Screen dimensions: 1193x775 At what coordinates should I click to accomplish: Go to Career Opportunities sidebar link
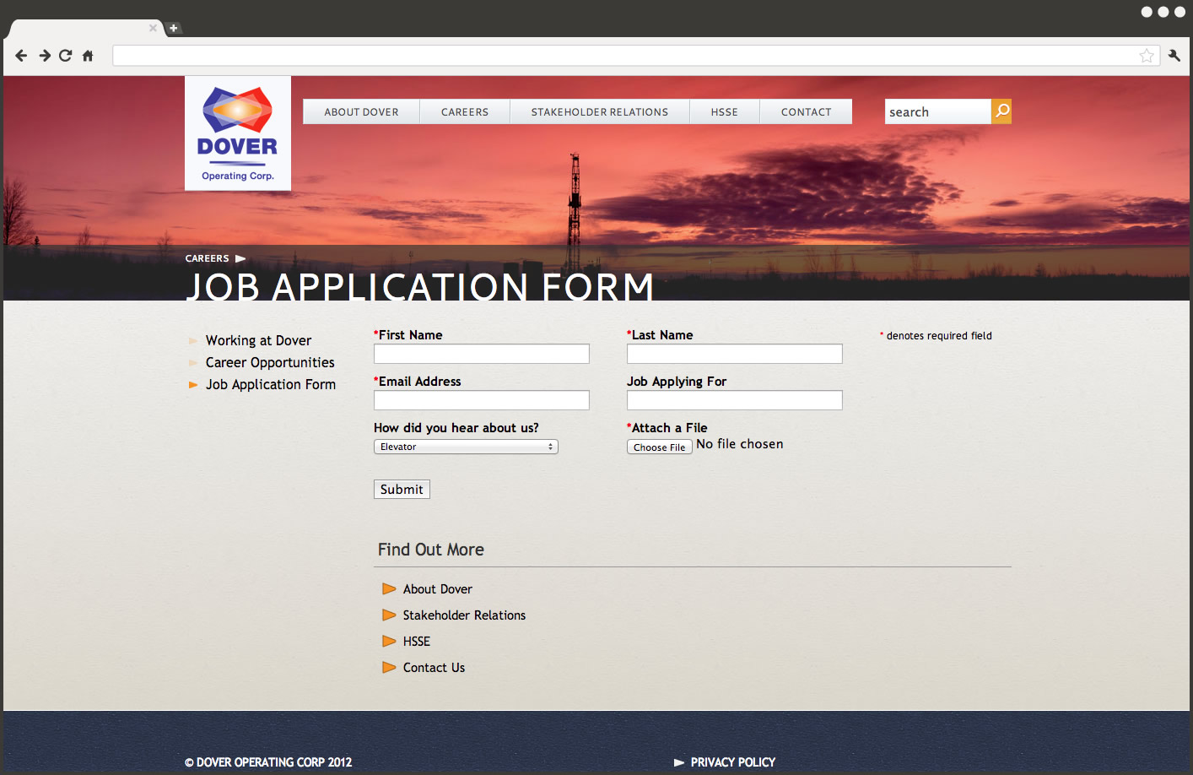270,362
